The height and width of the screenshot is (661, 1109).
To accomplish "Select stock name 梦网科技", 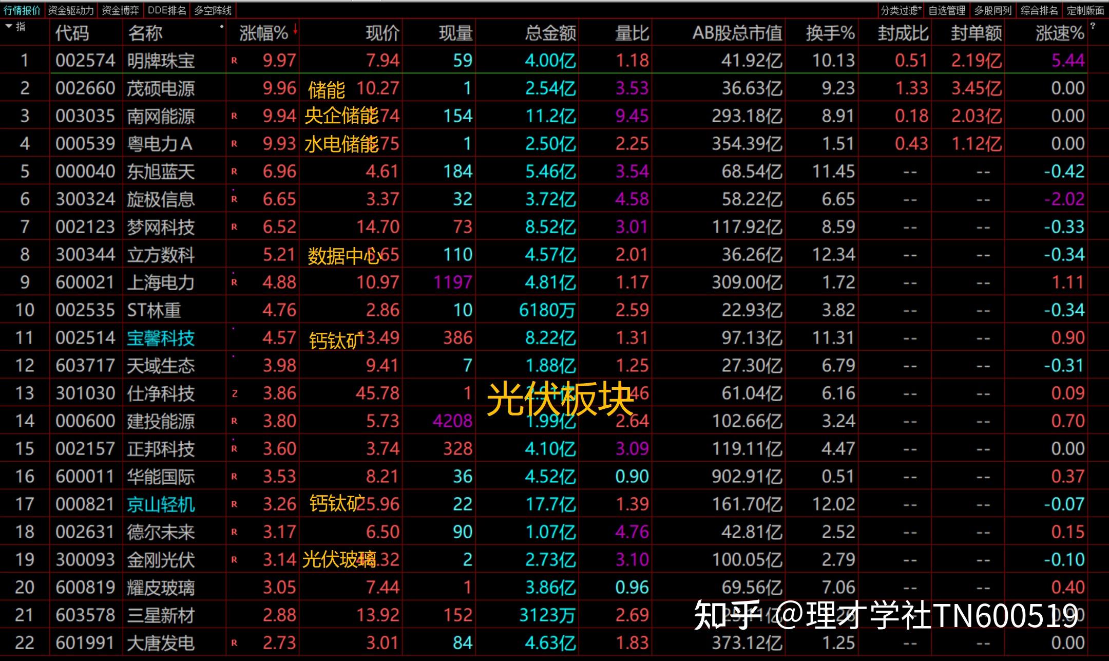I will tap(161, 227).
